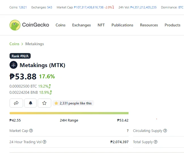The image size is (184, 153).
Task: Open the Coins navigation menu
Action: click(x=60, y=25)
